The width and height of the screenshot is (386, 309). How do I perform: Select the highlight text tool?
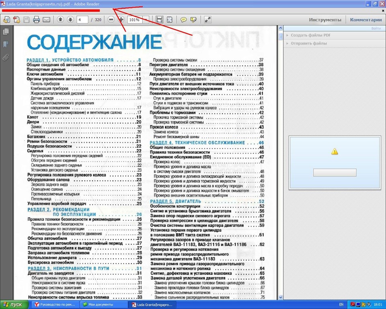(x=193, y=20)
